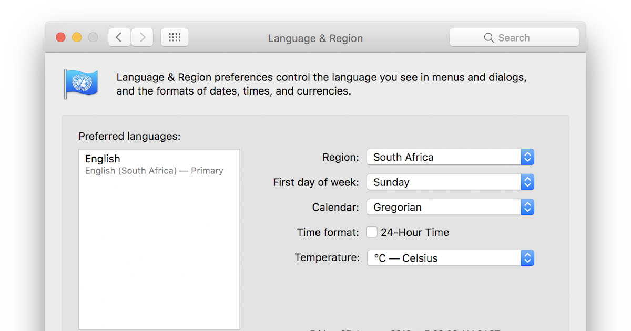
Task: Open First day of week dropdown
Action: pyautogui.click(x=451, y=182)
